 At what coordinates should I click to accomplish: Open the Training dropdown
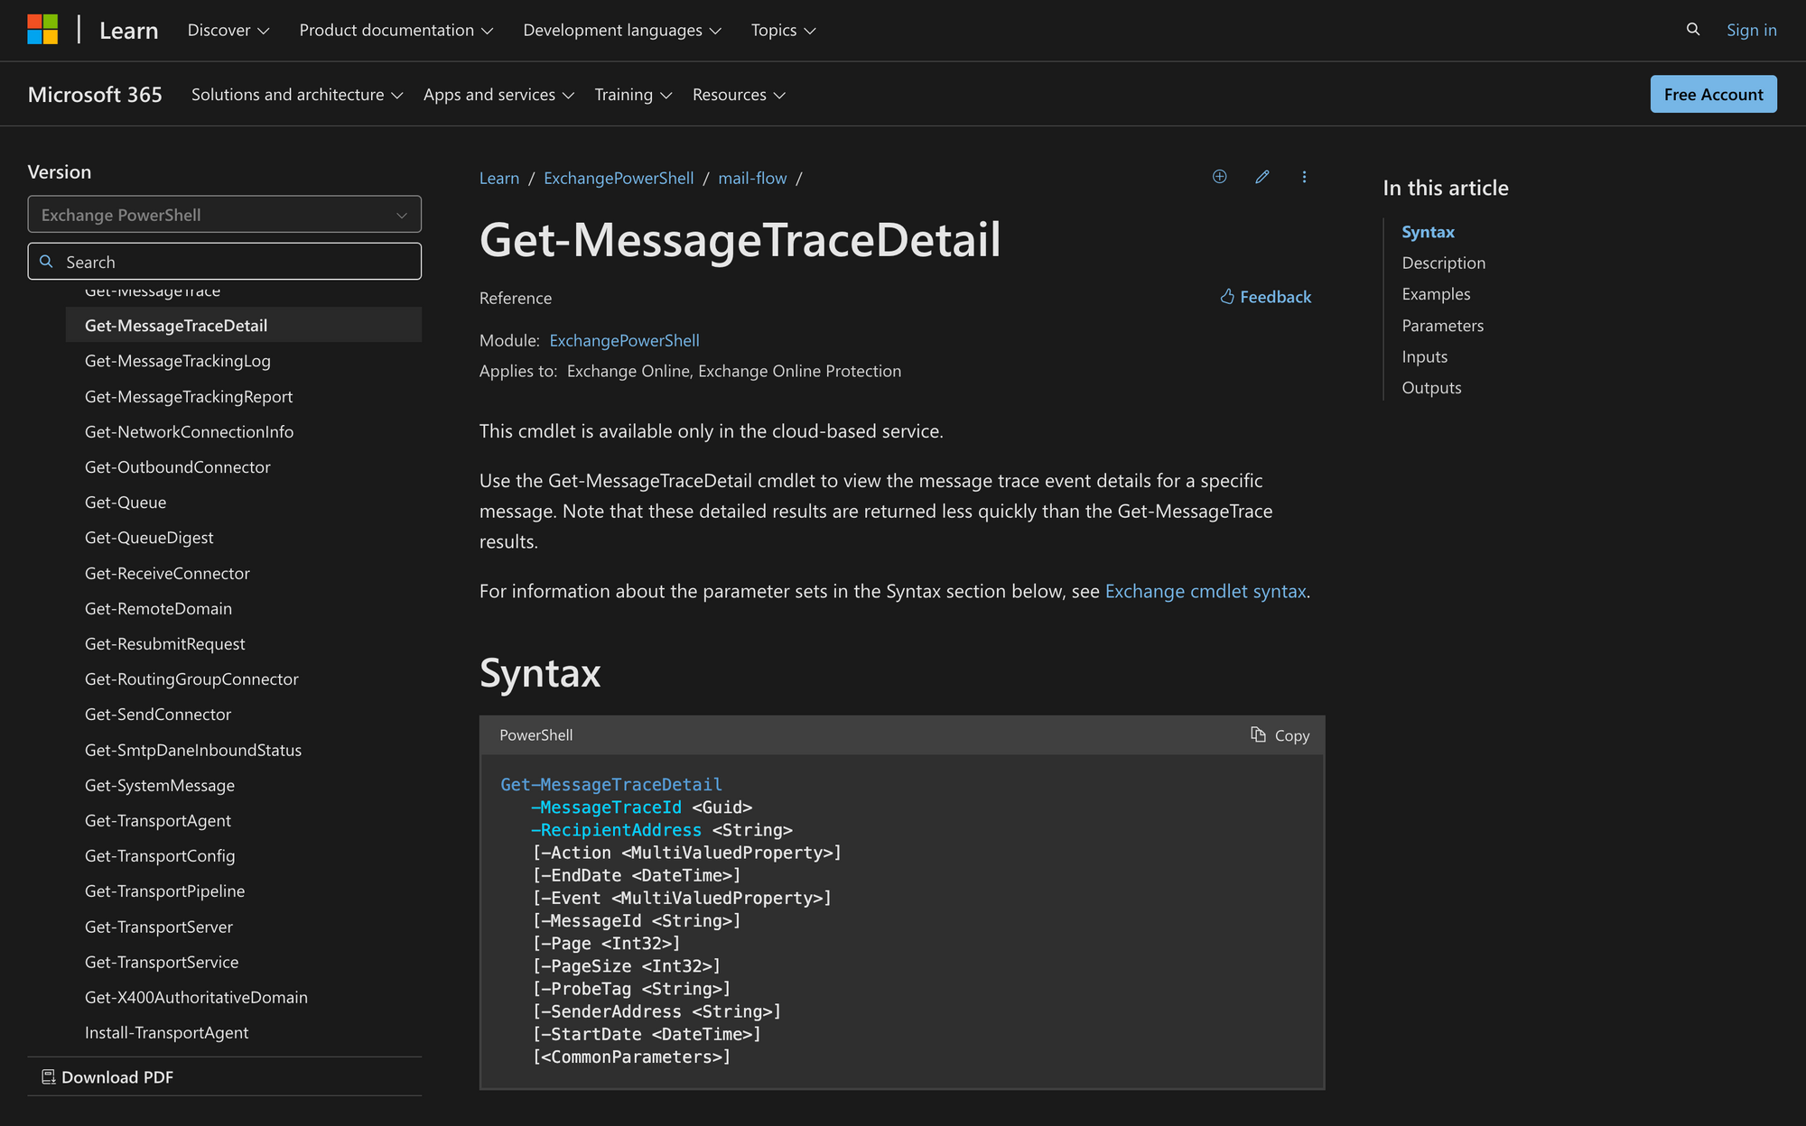coord(633,95)
